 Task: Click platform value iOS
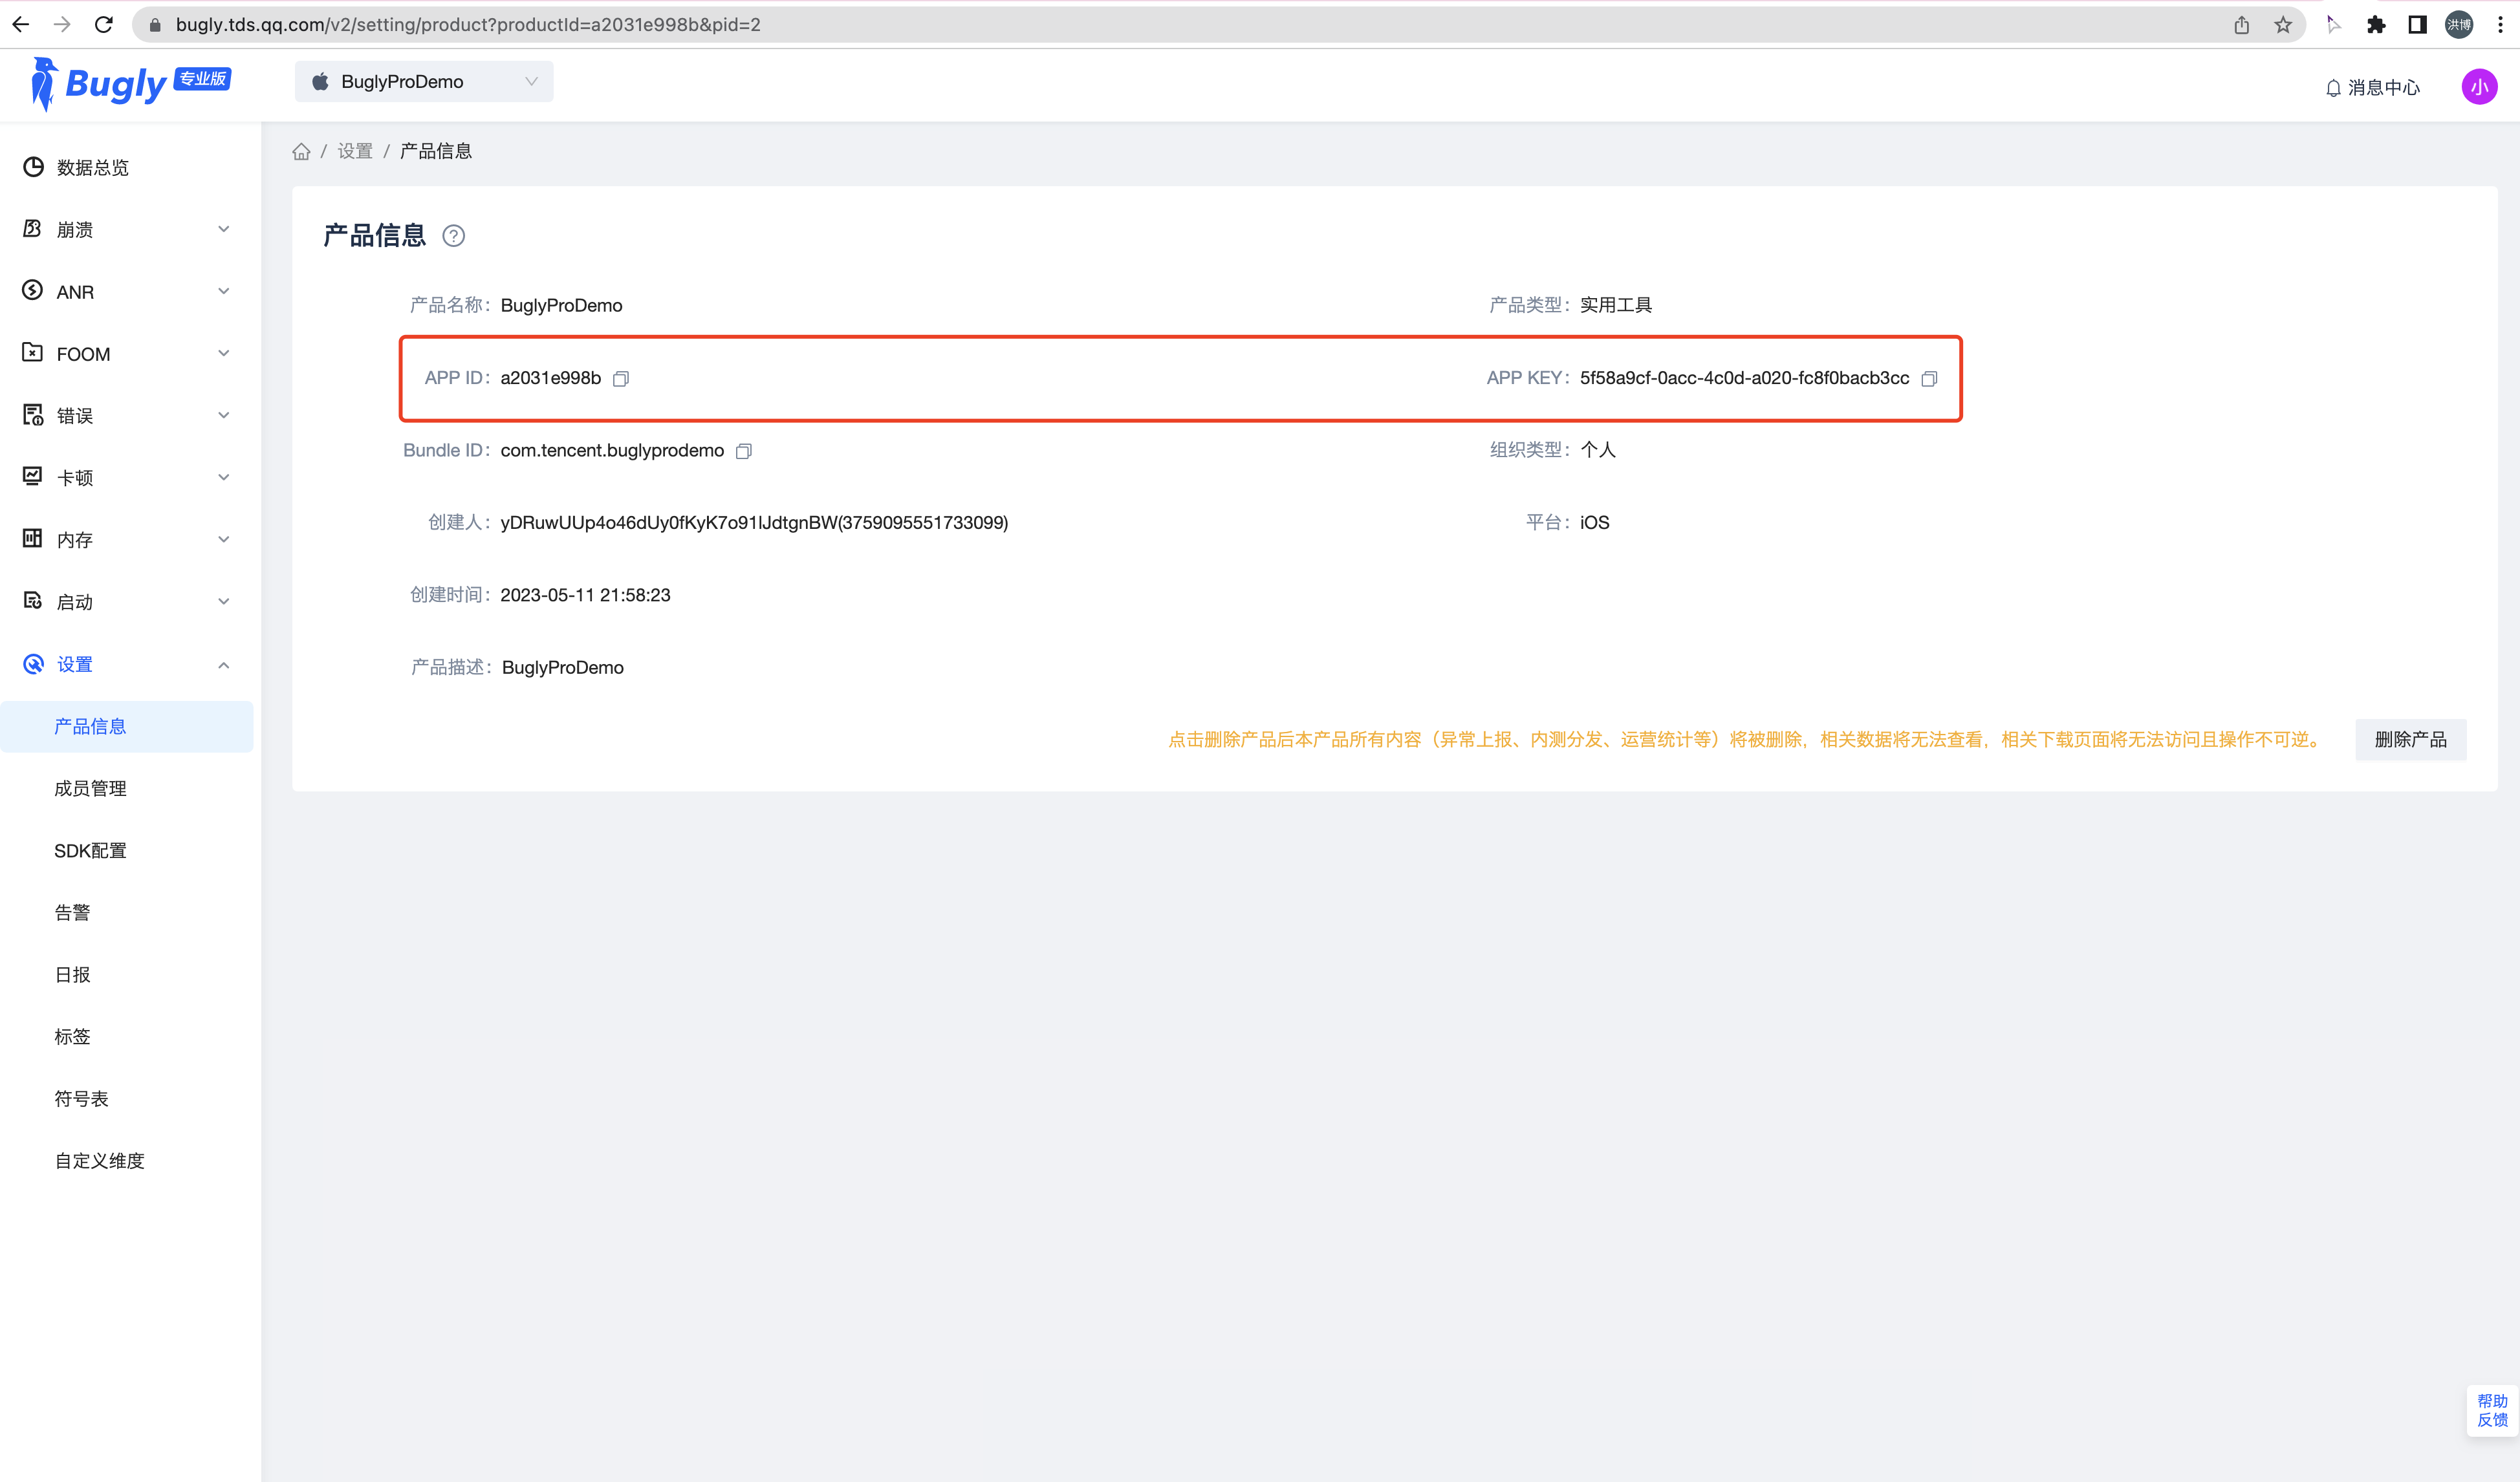coord(1594,522)
